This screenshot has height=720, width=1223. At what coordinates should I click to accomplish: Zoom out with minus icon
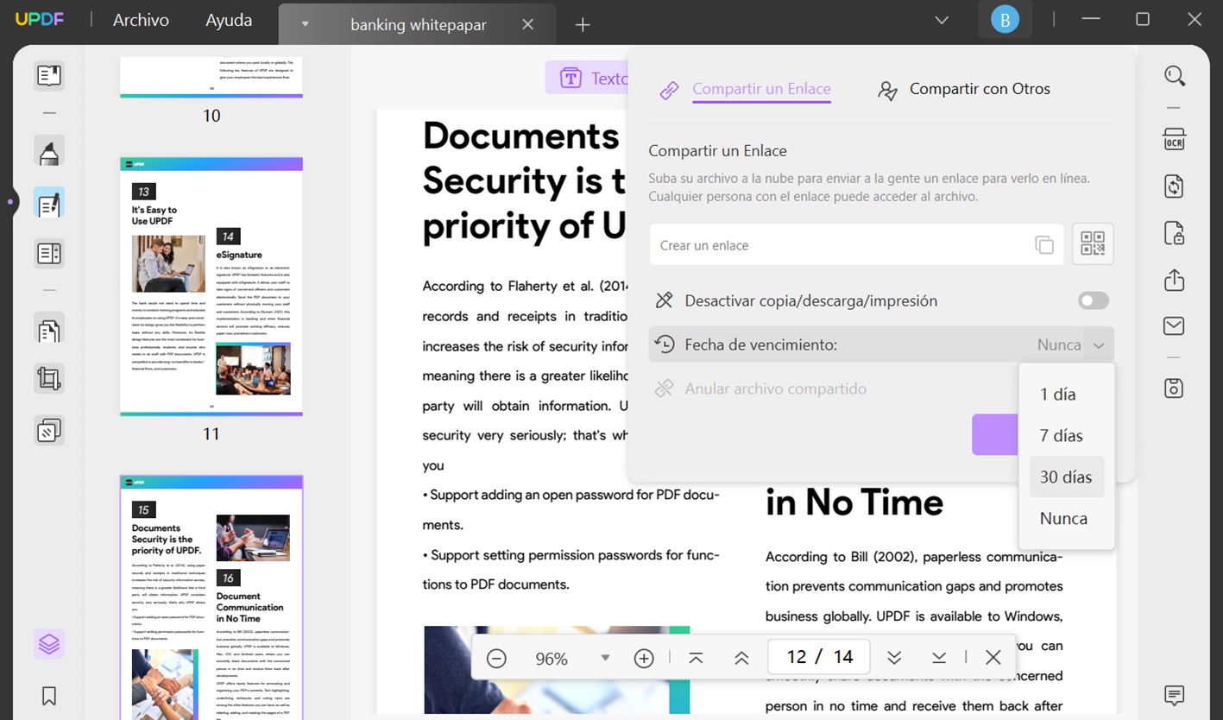[x=496, y=659]
